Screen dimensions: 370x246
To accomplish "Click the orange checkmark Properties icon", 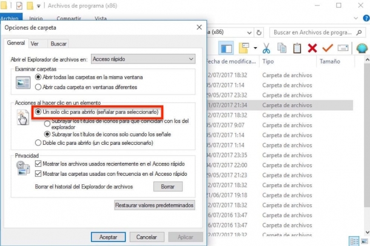I will tap(328, 48).
